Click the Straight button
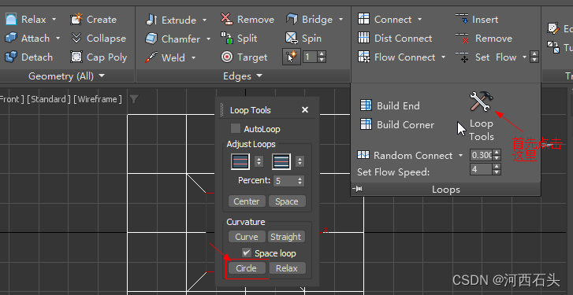Viewport: 573px width, 295px height. [x=286, y=237]
